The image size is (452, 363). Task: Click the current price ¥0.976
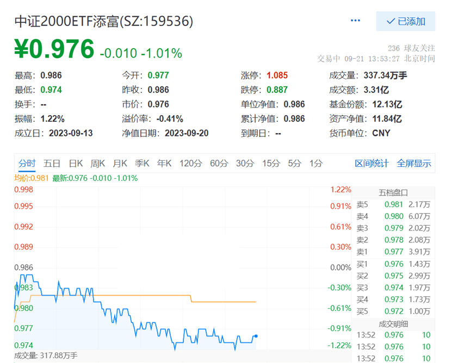click(x=54, y=49)
